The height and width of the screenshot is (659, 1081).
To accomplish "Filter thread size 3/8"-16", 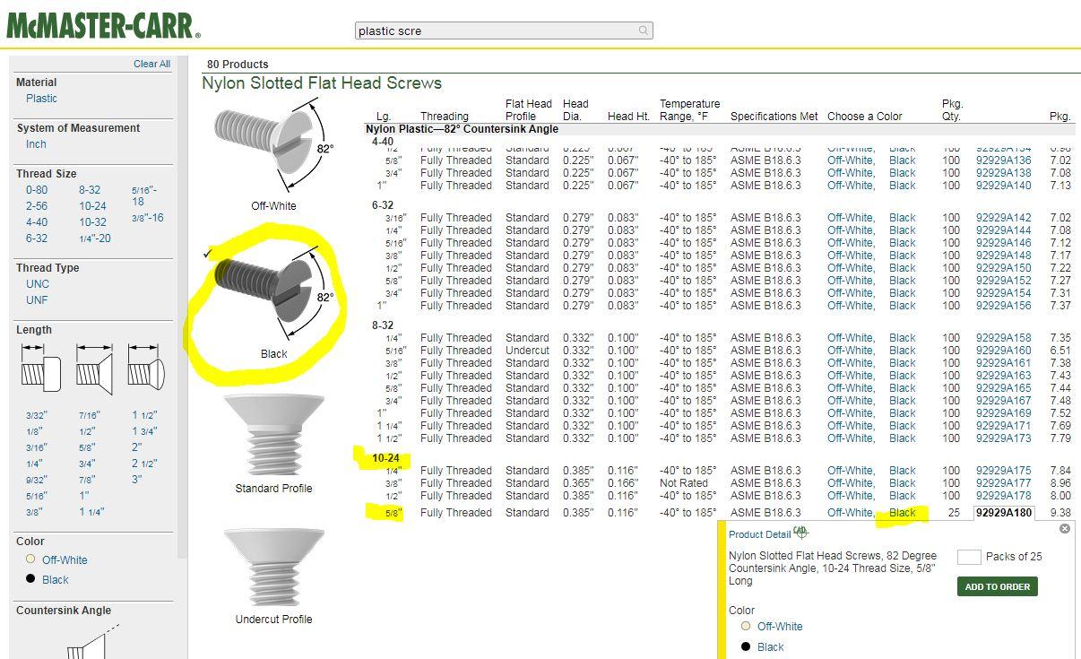I will [148, 218].
